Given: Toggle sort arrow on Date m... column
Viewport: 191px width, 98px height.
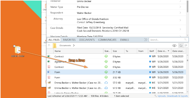Looking at the screenshot, I should pyautogui.click(x=168, y=51).
